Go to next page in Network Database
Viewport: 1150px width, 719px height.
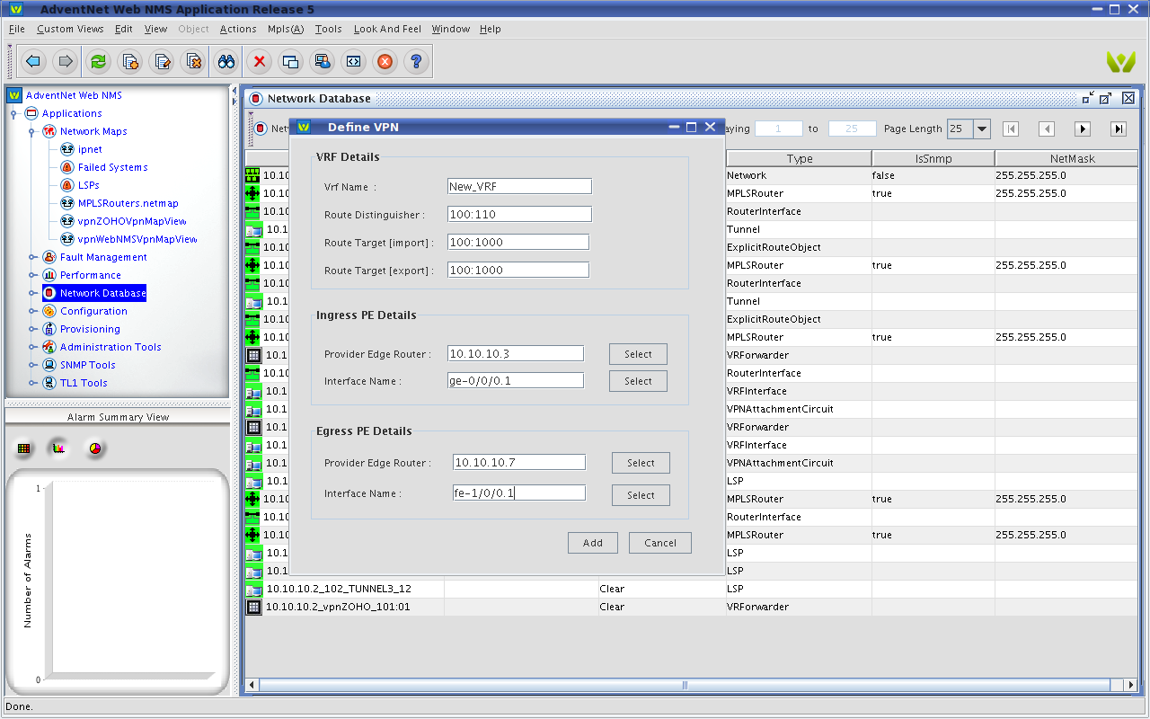pos(1083,129)
